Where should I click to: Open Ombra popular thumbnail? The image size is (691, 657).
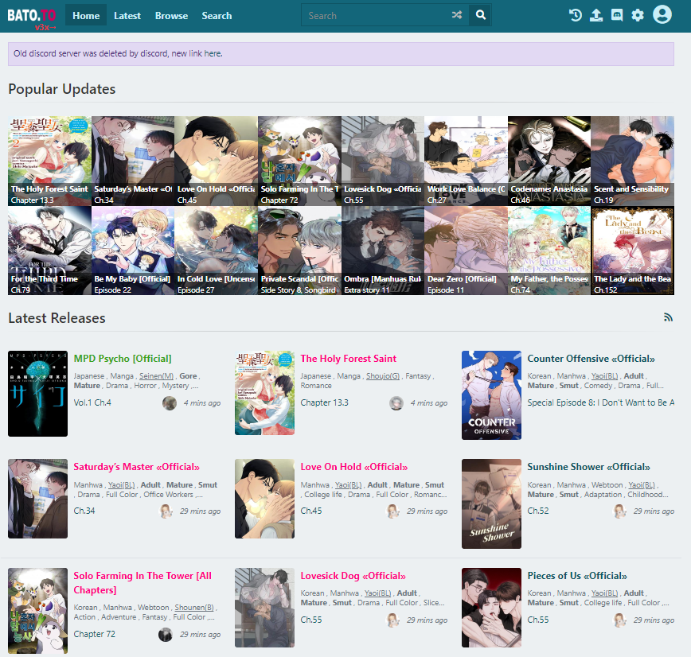(382, 251)
